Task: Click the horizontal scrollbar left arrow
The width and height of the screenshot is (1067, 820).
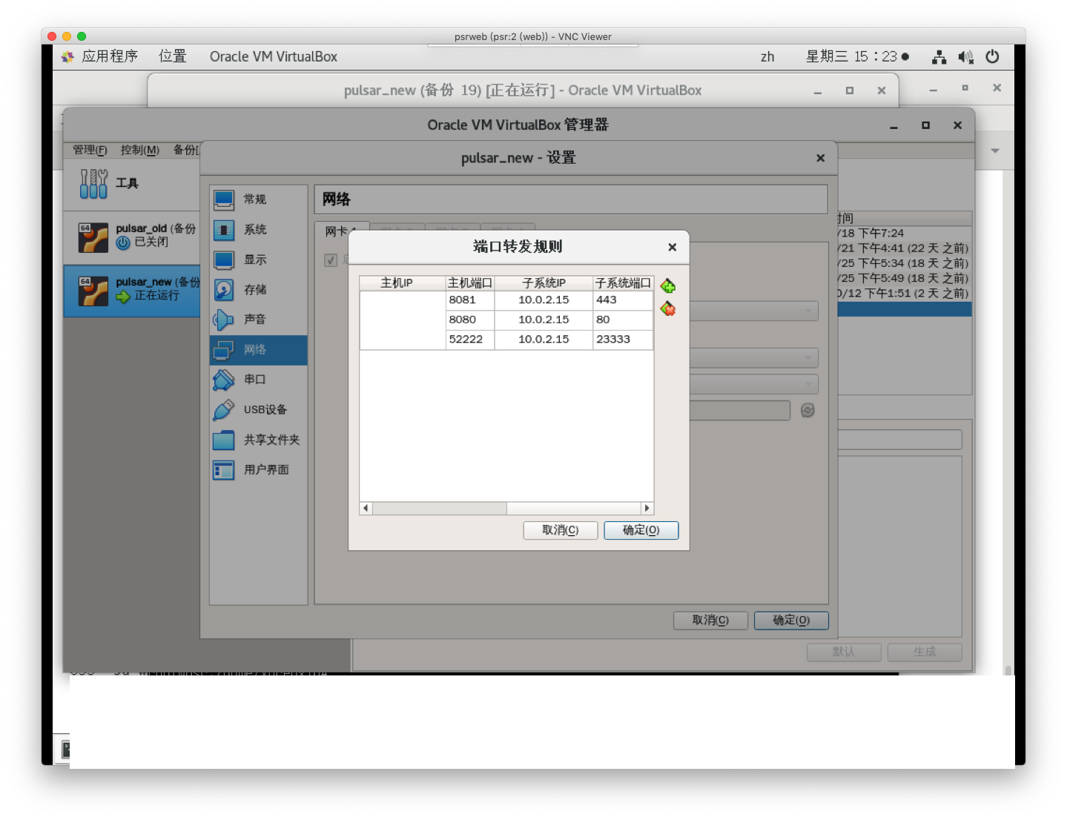Action: [x=366, y=509]
